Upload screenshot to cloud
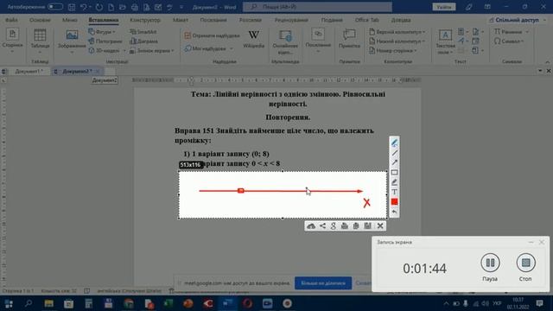Screen dimensions: 553x311 [311, 226]
